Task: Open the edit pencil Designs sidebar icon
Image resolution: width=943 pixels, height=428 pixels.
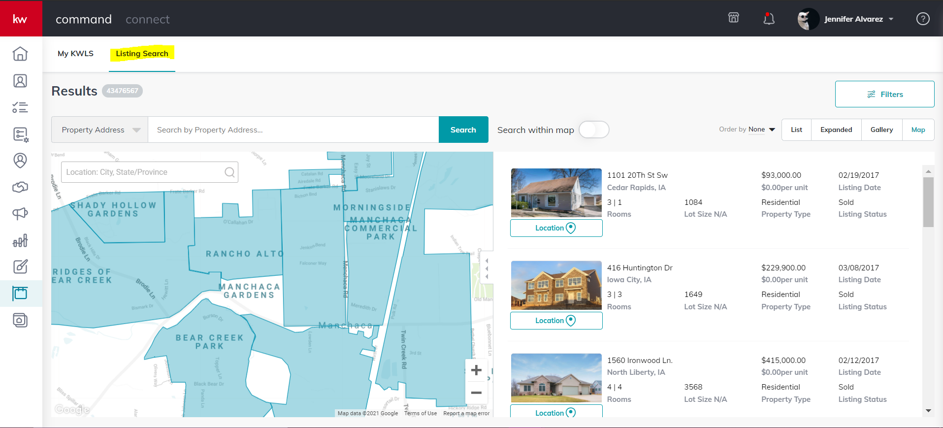Action: click(x=20, y=267)
